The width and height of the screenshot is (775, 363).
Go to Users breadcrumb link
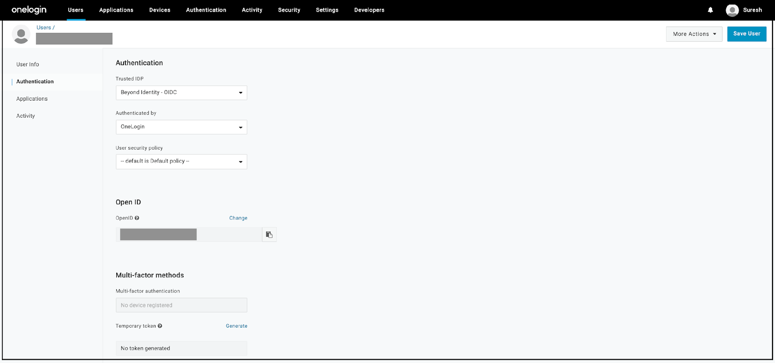tap(44, 28)
